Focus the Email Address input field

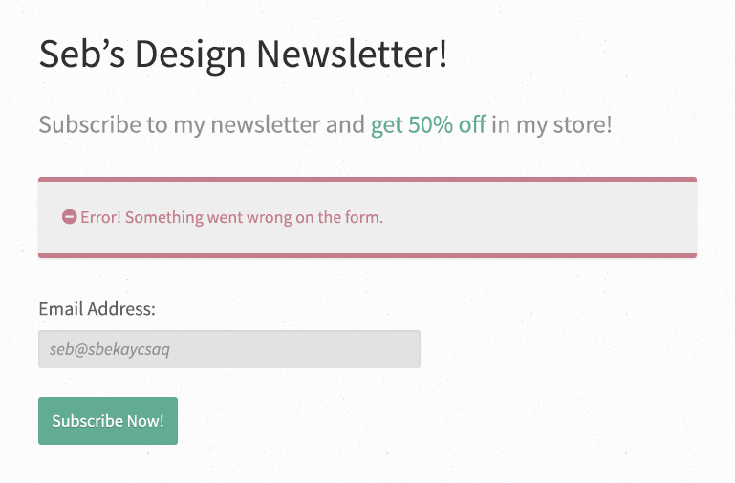(229, 349)
